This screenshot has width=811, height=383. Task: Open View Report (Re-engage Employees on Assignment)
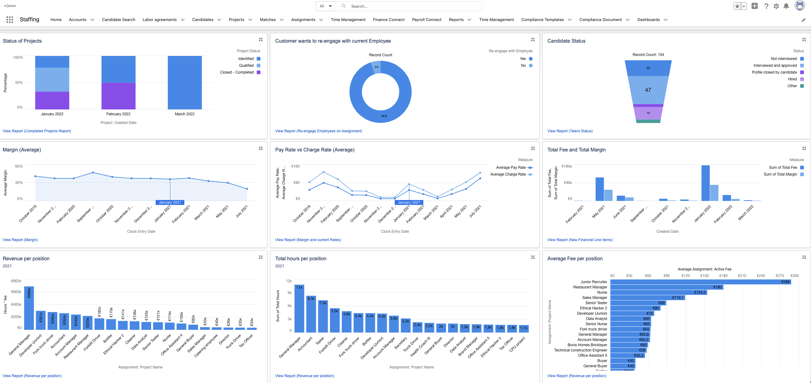(319, 131)
